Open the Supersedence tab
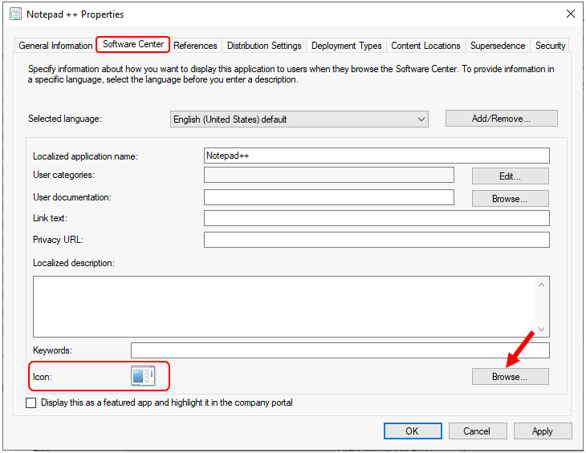The width and height of the screenshot is (586, 453). 498,46
